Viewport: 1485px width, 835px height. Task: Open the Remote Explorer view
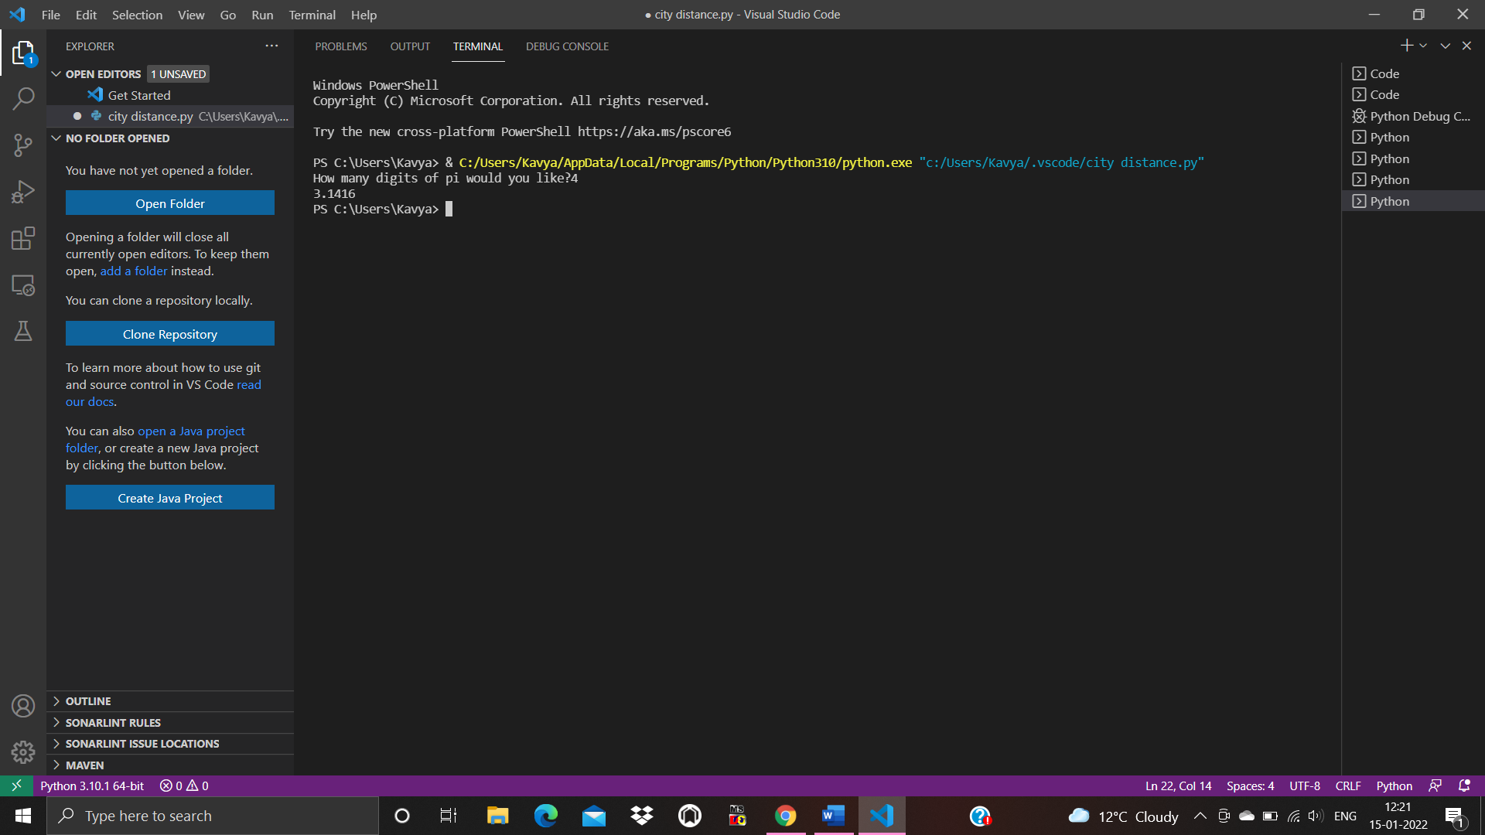click(x=23, y=285)
